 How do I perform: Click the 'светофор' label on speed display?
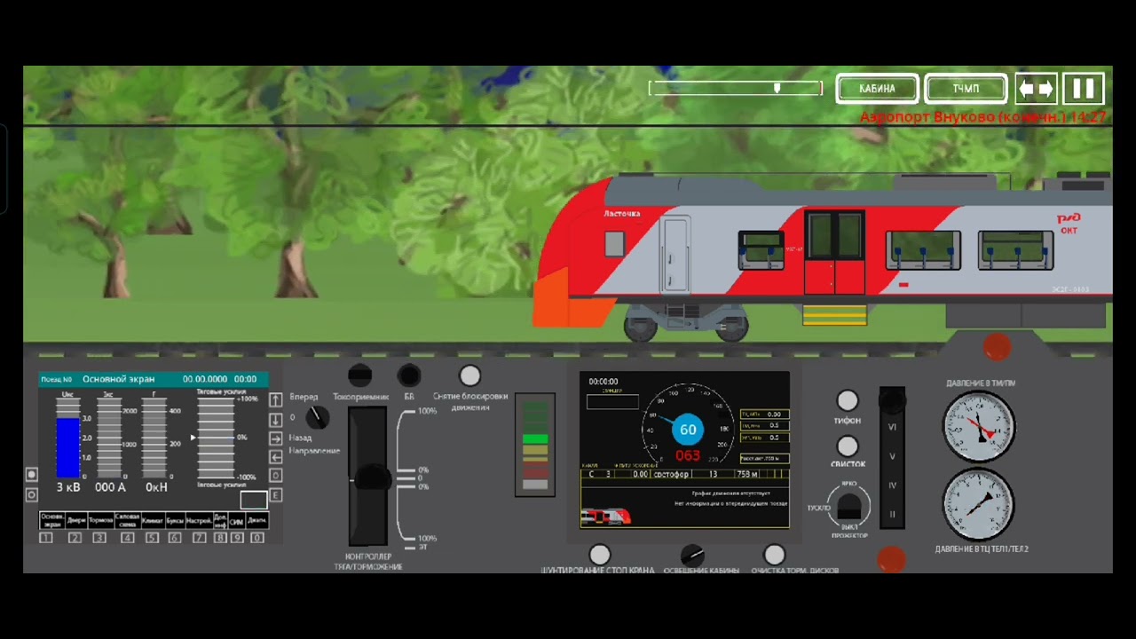click(671, 475)
